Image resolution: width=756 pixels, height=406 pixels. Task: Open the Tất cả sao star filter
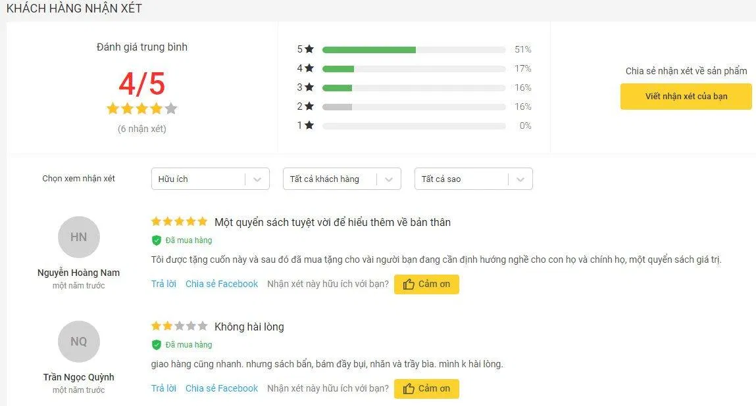coord(473,178)
